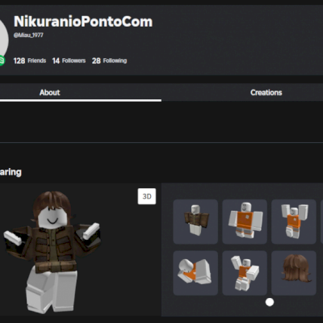Open the orange item with arms raised
Viewport: 323px width, 323px height.
294,221
